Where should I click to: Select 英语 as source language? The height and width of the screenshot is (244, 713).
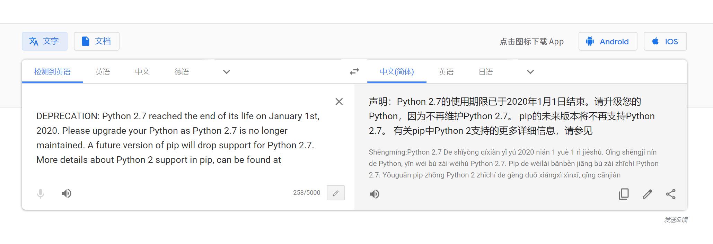[103, 72]
